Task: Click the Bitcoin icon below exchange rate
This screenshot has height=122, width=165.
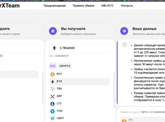Action: 124,121
